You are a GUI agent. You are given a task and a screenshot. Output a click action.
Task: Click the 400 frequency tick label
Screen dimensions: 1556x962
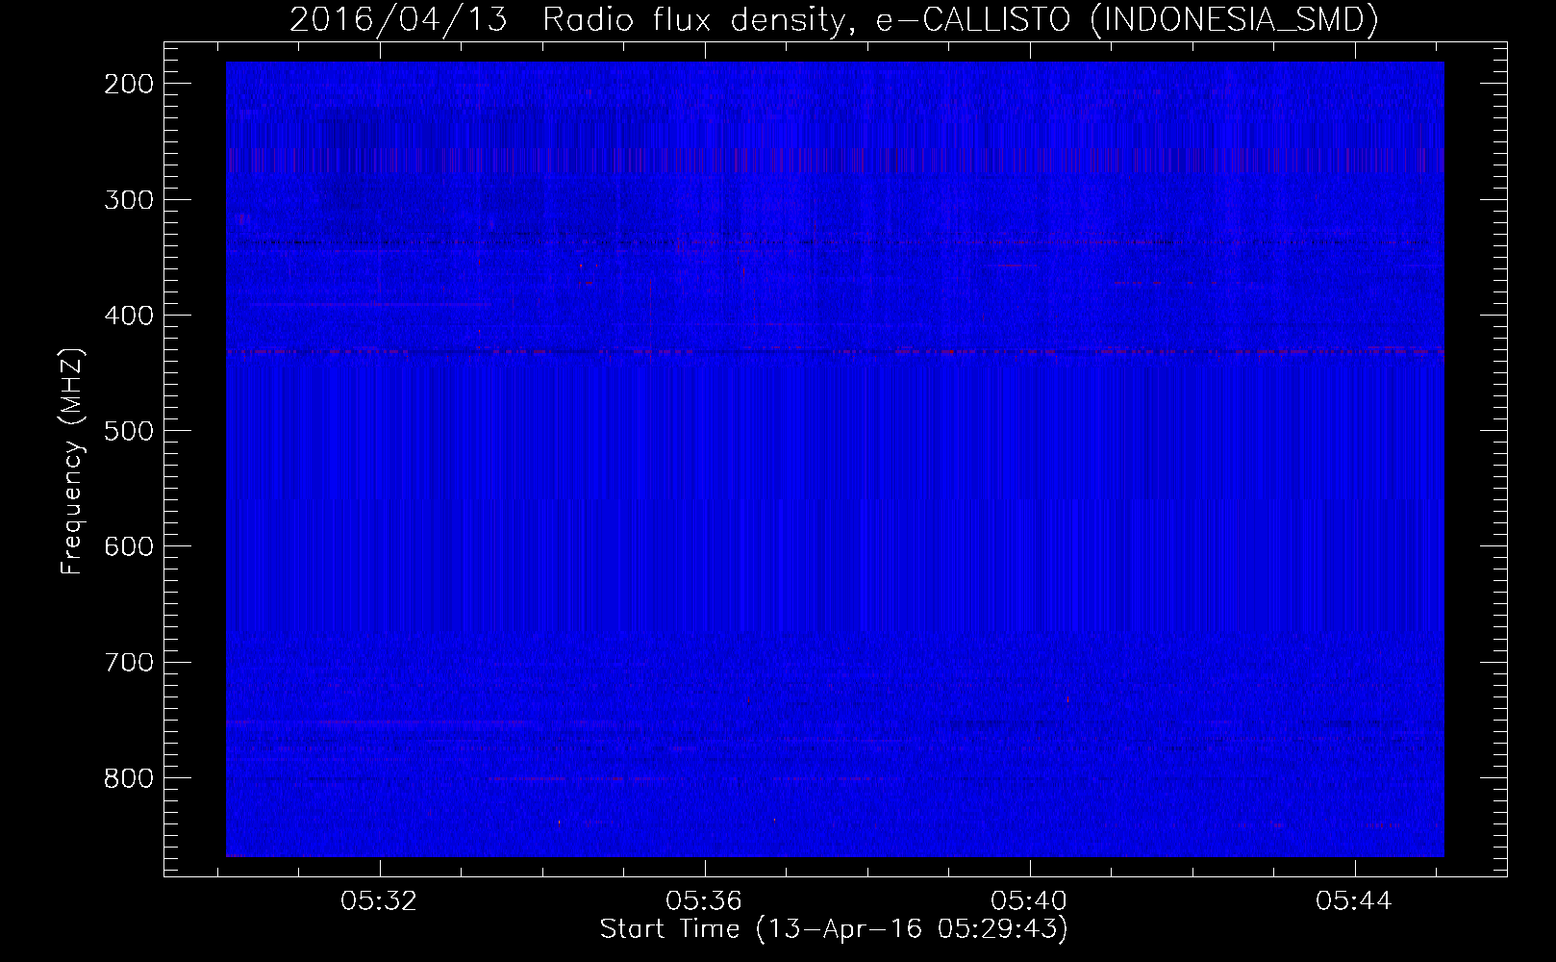(129, 316)
